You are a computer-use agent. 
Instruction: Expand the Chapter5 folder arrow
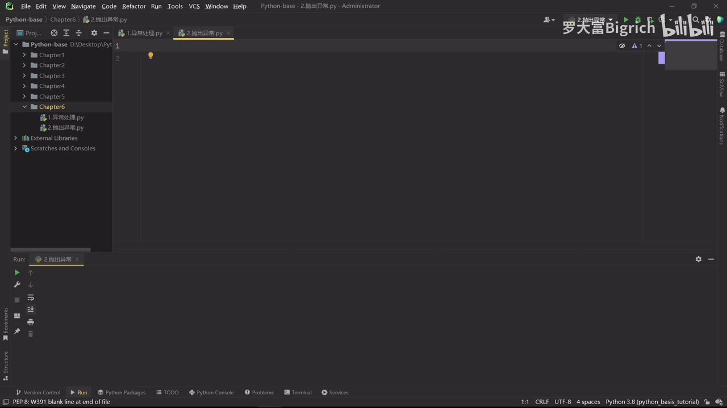pyautogui.click(x=24, y=96)
